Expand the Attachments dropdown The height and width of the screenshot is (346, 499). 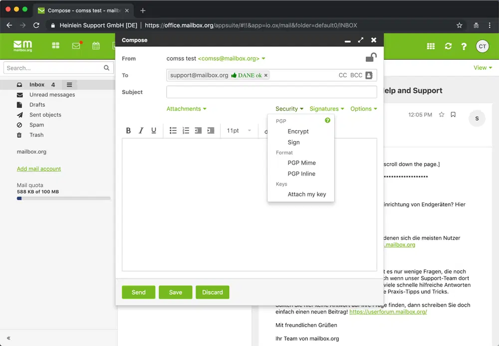tap(187, 109)
